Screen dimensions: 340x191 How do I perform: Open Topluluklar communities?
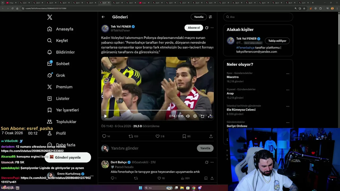click(62, 122)
